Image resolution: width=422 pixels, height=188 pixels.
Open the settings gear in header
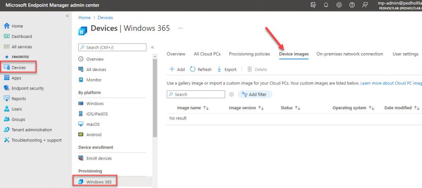339,5
